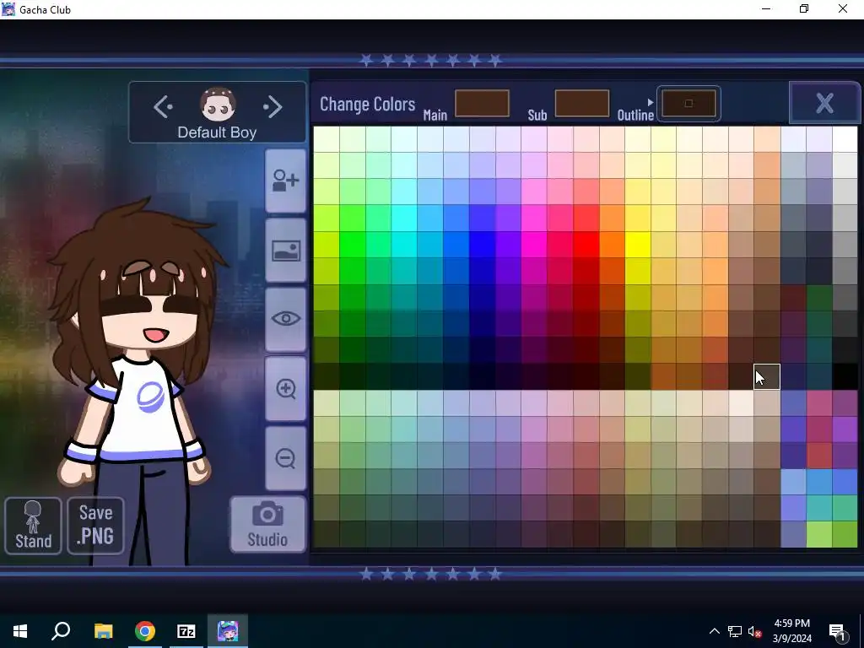
Task: Open the network tray icon
Action: [735, 631]
